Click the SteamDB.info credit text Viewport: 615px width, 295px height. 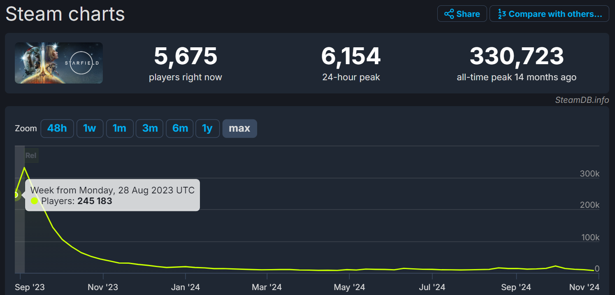[x=582, y=100]
